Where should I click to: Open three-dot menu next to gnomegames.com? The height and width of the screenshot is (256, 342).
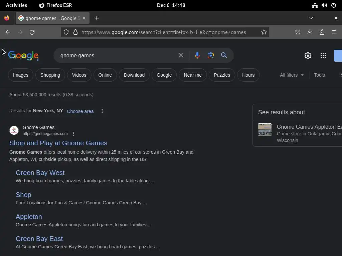[73, 134]
